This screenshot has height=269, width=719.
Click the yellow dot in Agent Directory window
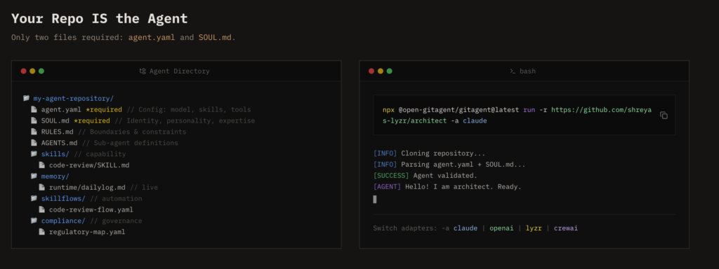(x=32, y=71)
